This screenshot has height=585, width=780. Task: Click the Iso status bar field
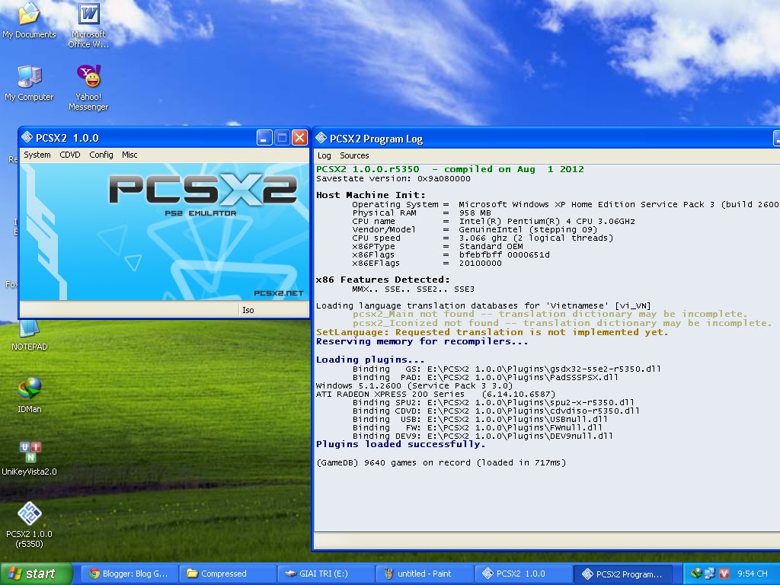tap(273, 310)
